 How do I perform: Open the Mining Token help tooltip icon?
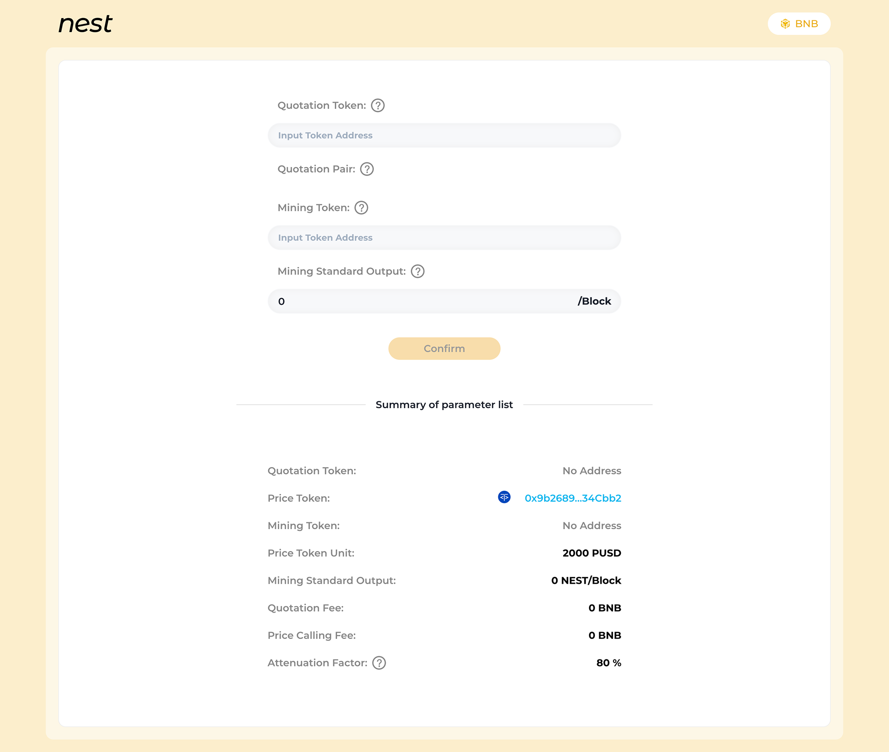361,208
